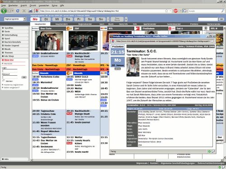Click the Sat.1 logo in channel header
Image resolution: width=226 pixels, height=169 pixels.
[172, 28]
